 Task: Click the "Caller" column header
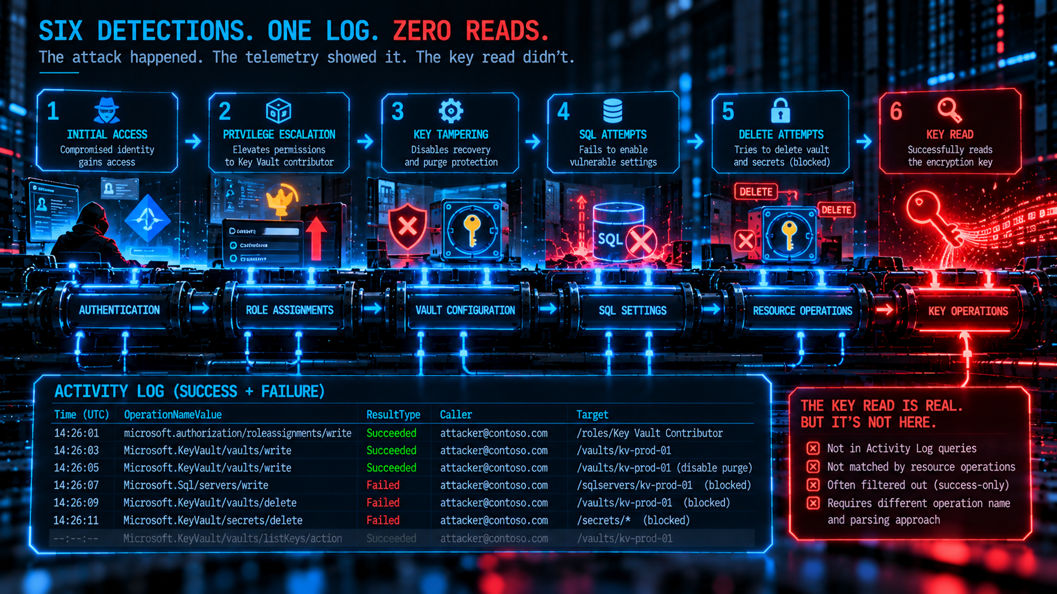click(456, 415)
